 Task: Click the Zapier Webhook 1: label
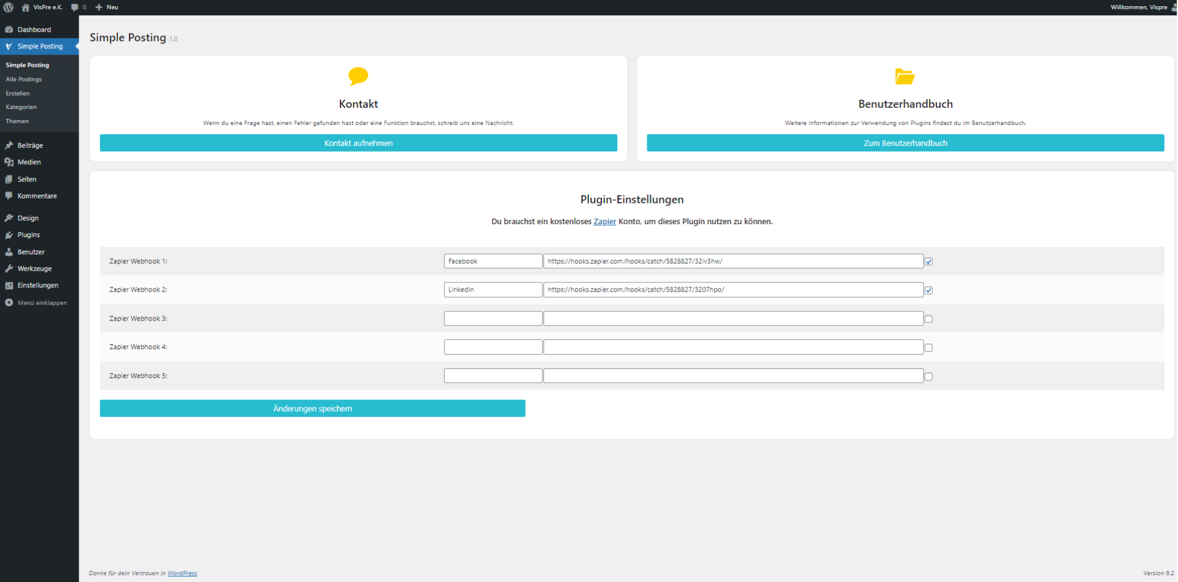coord(138,261)
